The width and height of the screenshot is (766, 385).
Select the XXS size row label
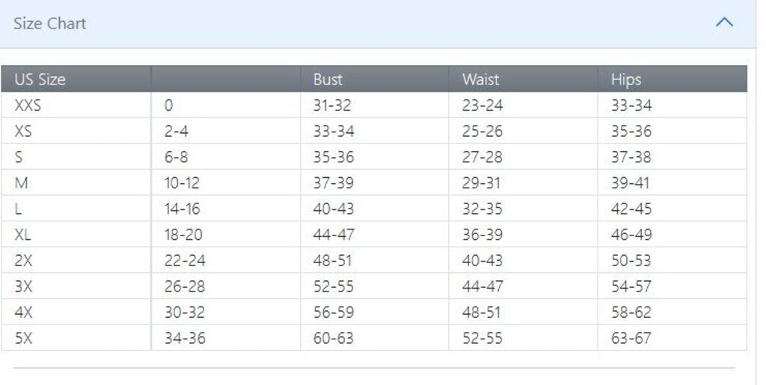coord(28,105)
